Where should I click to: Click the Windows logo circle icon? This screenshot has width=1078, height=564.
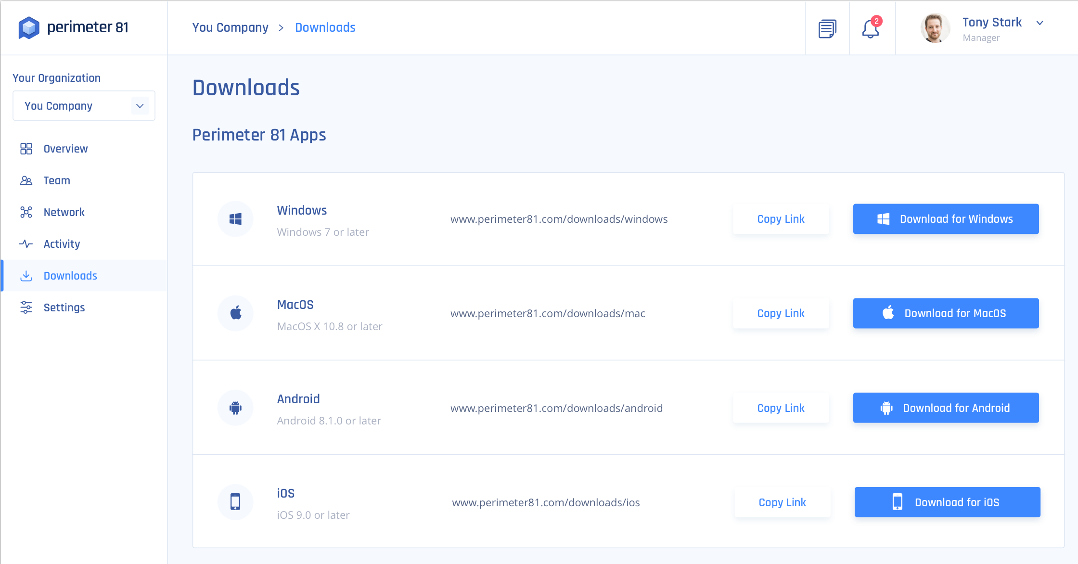235,219
